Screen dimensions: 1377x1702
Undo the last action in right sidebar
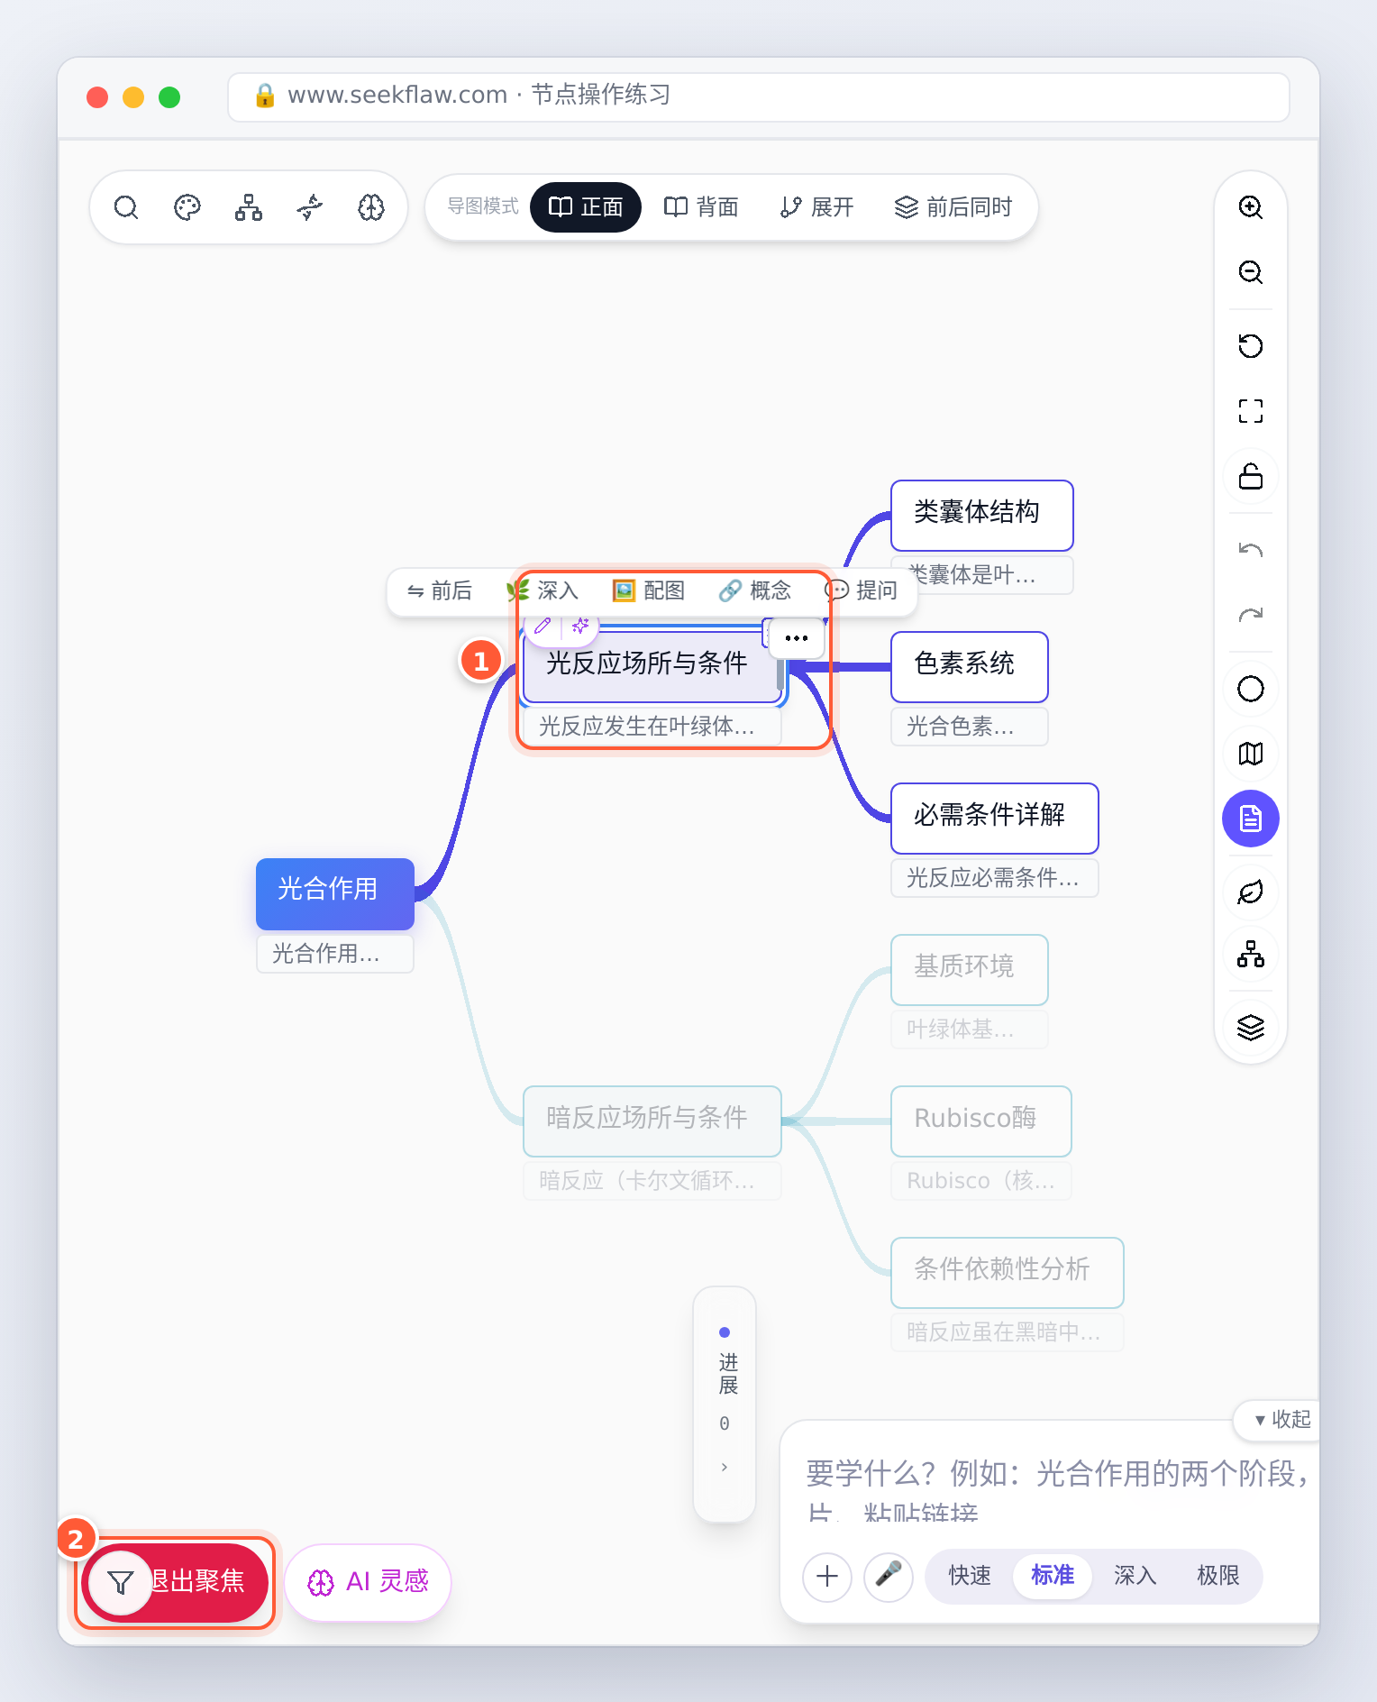(x=1251, y=550)
